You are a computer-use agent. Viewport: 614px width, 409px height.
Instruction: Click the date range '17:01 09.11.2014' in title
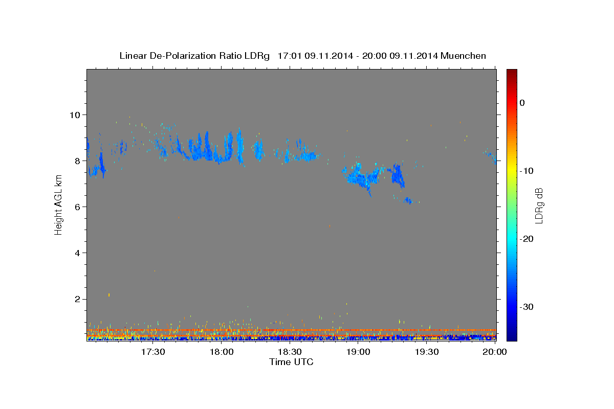pyautogui.click(x=315, y=56)
